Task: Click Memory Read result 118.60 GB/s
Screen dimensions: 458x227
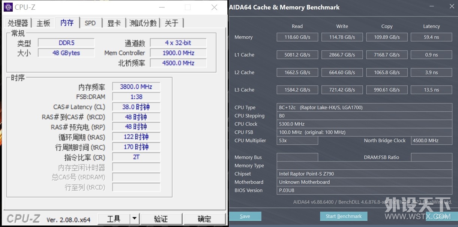Action: [297, 37]
